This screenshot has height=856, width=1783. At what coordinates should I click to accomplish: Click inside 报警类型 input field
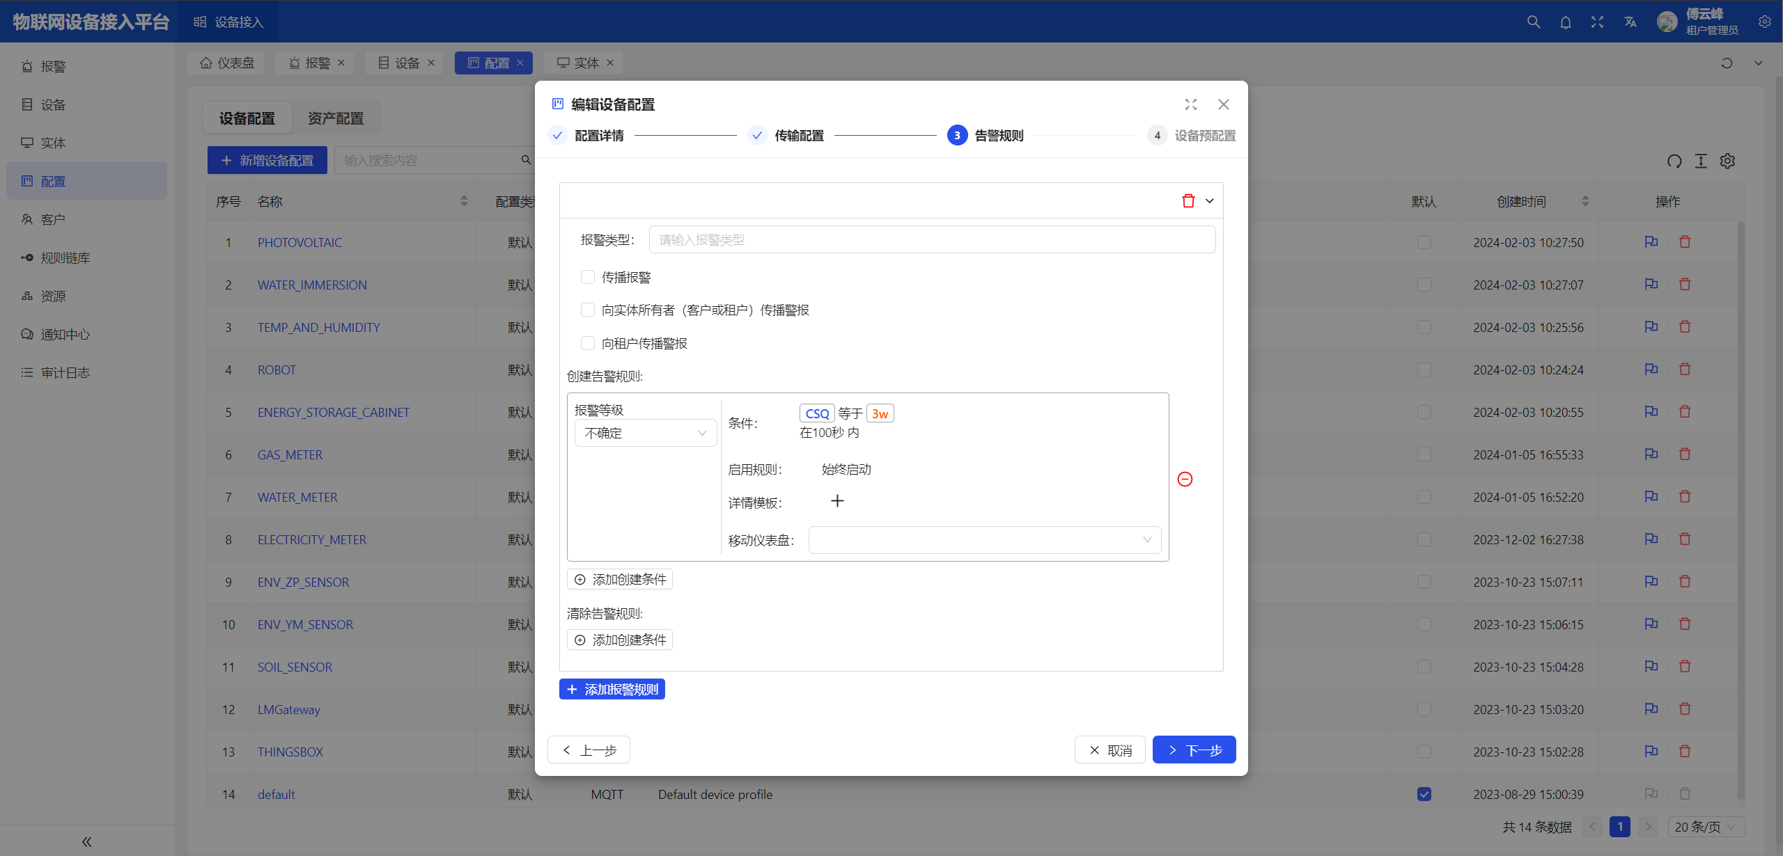(933, 240)
